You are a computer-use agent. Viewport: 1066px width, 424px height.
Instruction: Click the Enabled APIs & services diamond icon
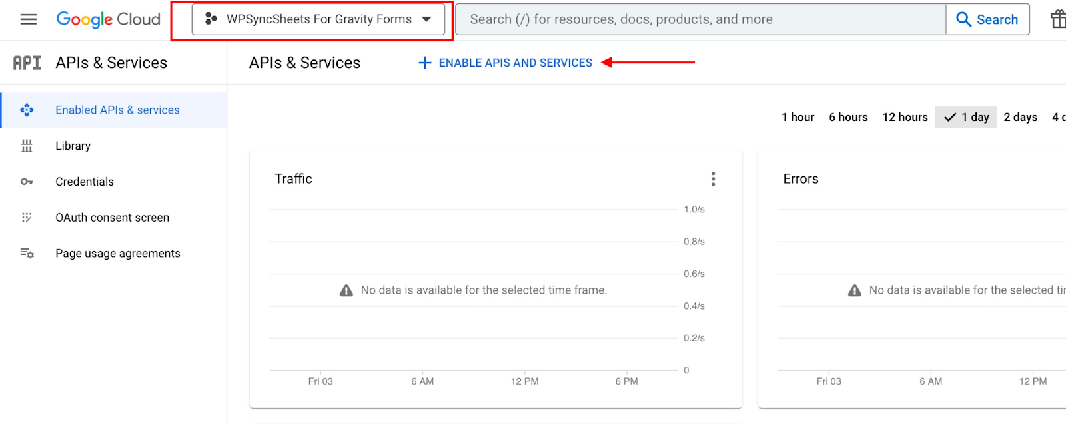(27, 110)
